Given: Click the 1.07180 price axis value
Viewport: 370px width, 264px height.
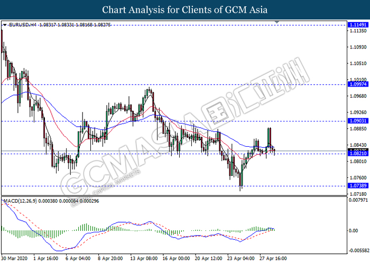Looking at the screenshot, I should [x=358, y=194].
